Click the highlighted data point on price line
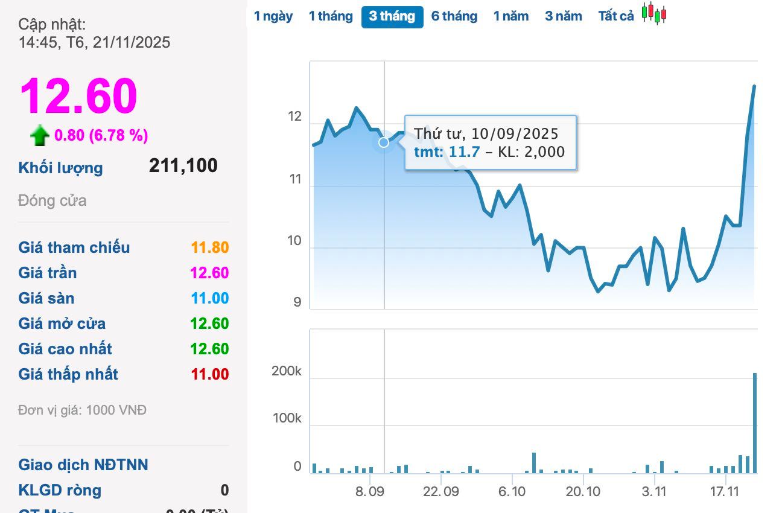The width and height of the screenshot is (782, 513). tap(384, 142)
